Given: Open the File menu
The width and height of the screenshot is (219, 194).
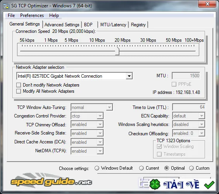Looking at the screenshot, I should 11,15.
